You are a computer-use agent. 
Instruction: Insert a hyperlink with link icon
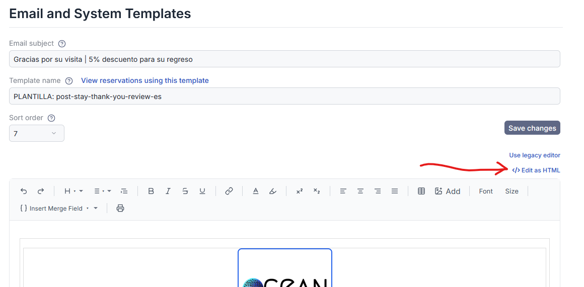tap(229, 191)
